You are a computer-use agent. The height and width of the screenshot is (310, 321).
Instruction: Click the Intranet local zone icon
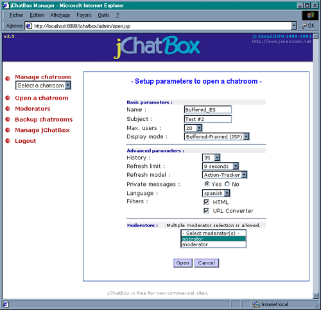click(x=256, y=304)
